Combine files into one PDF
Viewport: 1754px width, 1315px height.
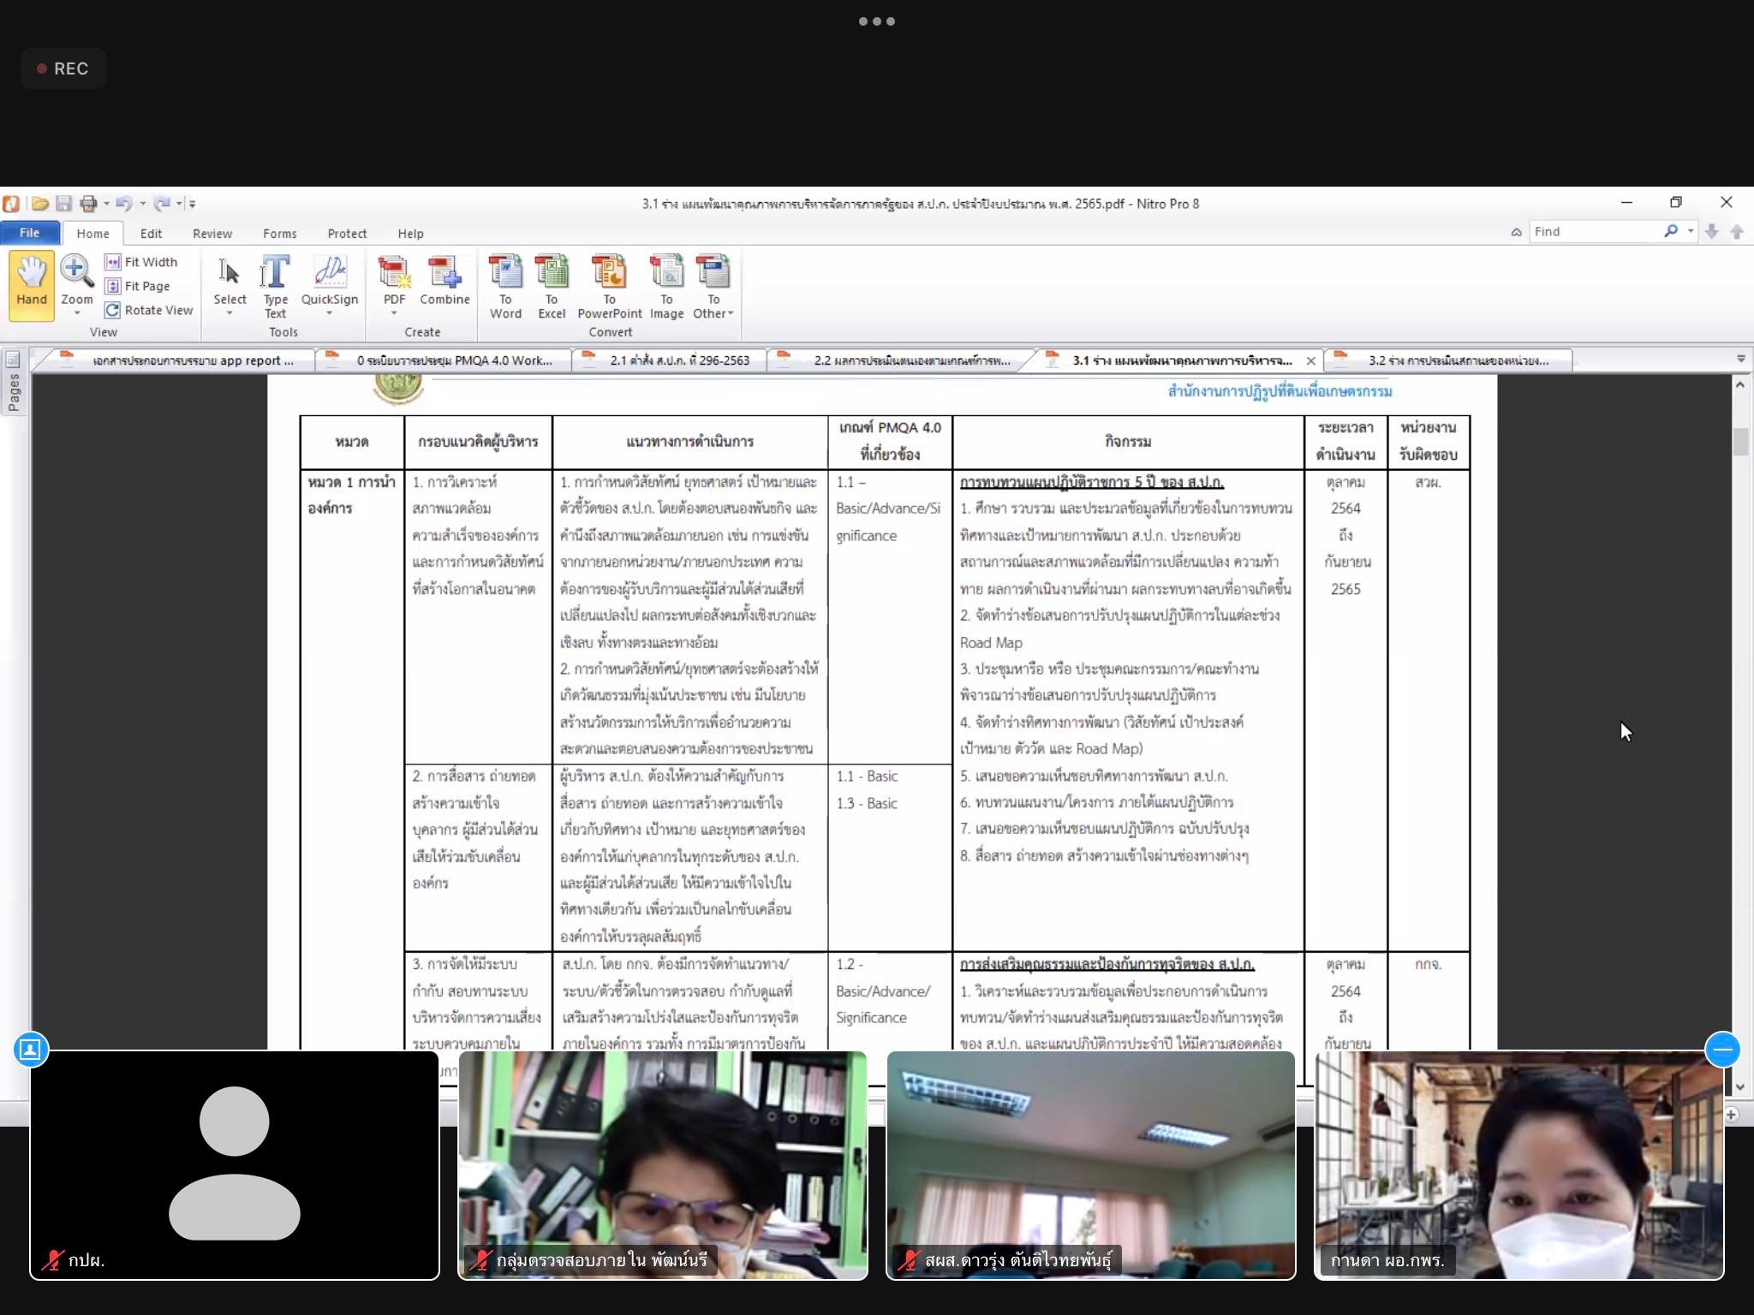pos(444,281)
